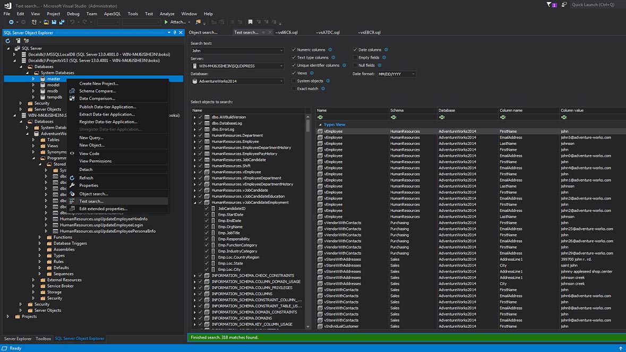Image resolution: width=626 pixels, height=352 pixels.
Task: Switch to the Object search... tab
Action: [x=203, y=32]
